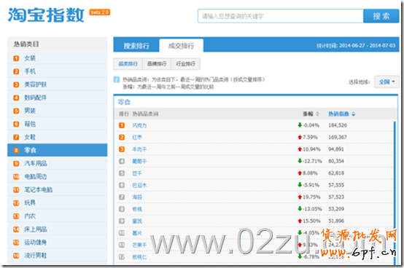Viewport: 404px width, 268px height.
Task: Click the rank 9 badge next to 汽车用品
Action: tap(16, 164)
